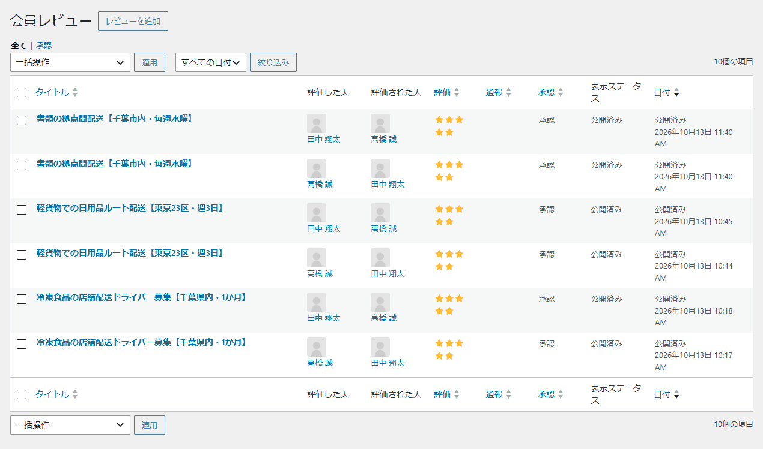Click 絞り込み filter button
The width and height of the screenshot is (763, 449).
coord(273,62)
